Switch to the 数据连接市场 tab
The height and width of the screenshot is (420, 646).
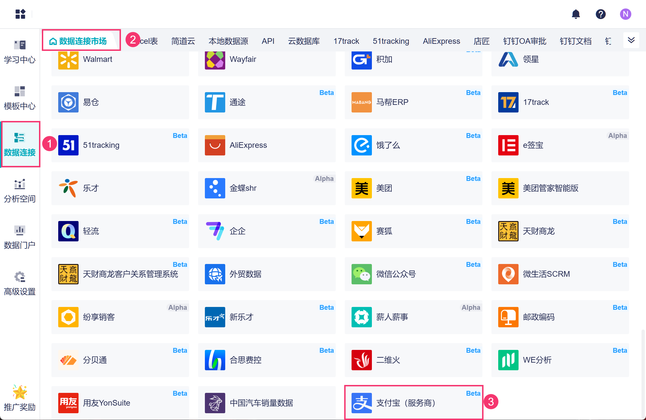click(x=78, y=41)
